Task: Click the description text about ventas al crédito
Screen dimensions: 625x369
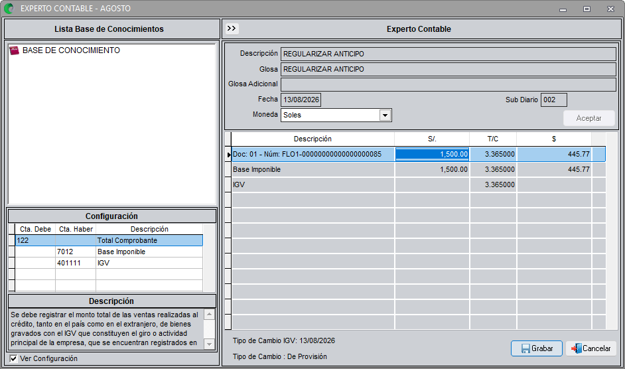Action: pyautogui.click(x=104, y=329)
